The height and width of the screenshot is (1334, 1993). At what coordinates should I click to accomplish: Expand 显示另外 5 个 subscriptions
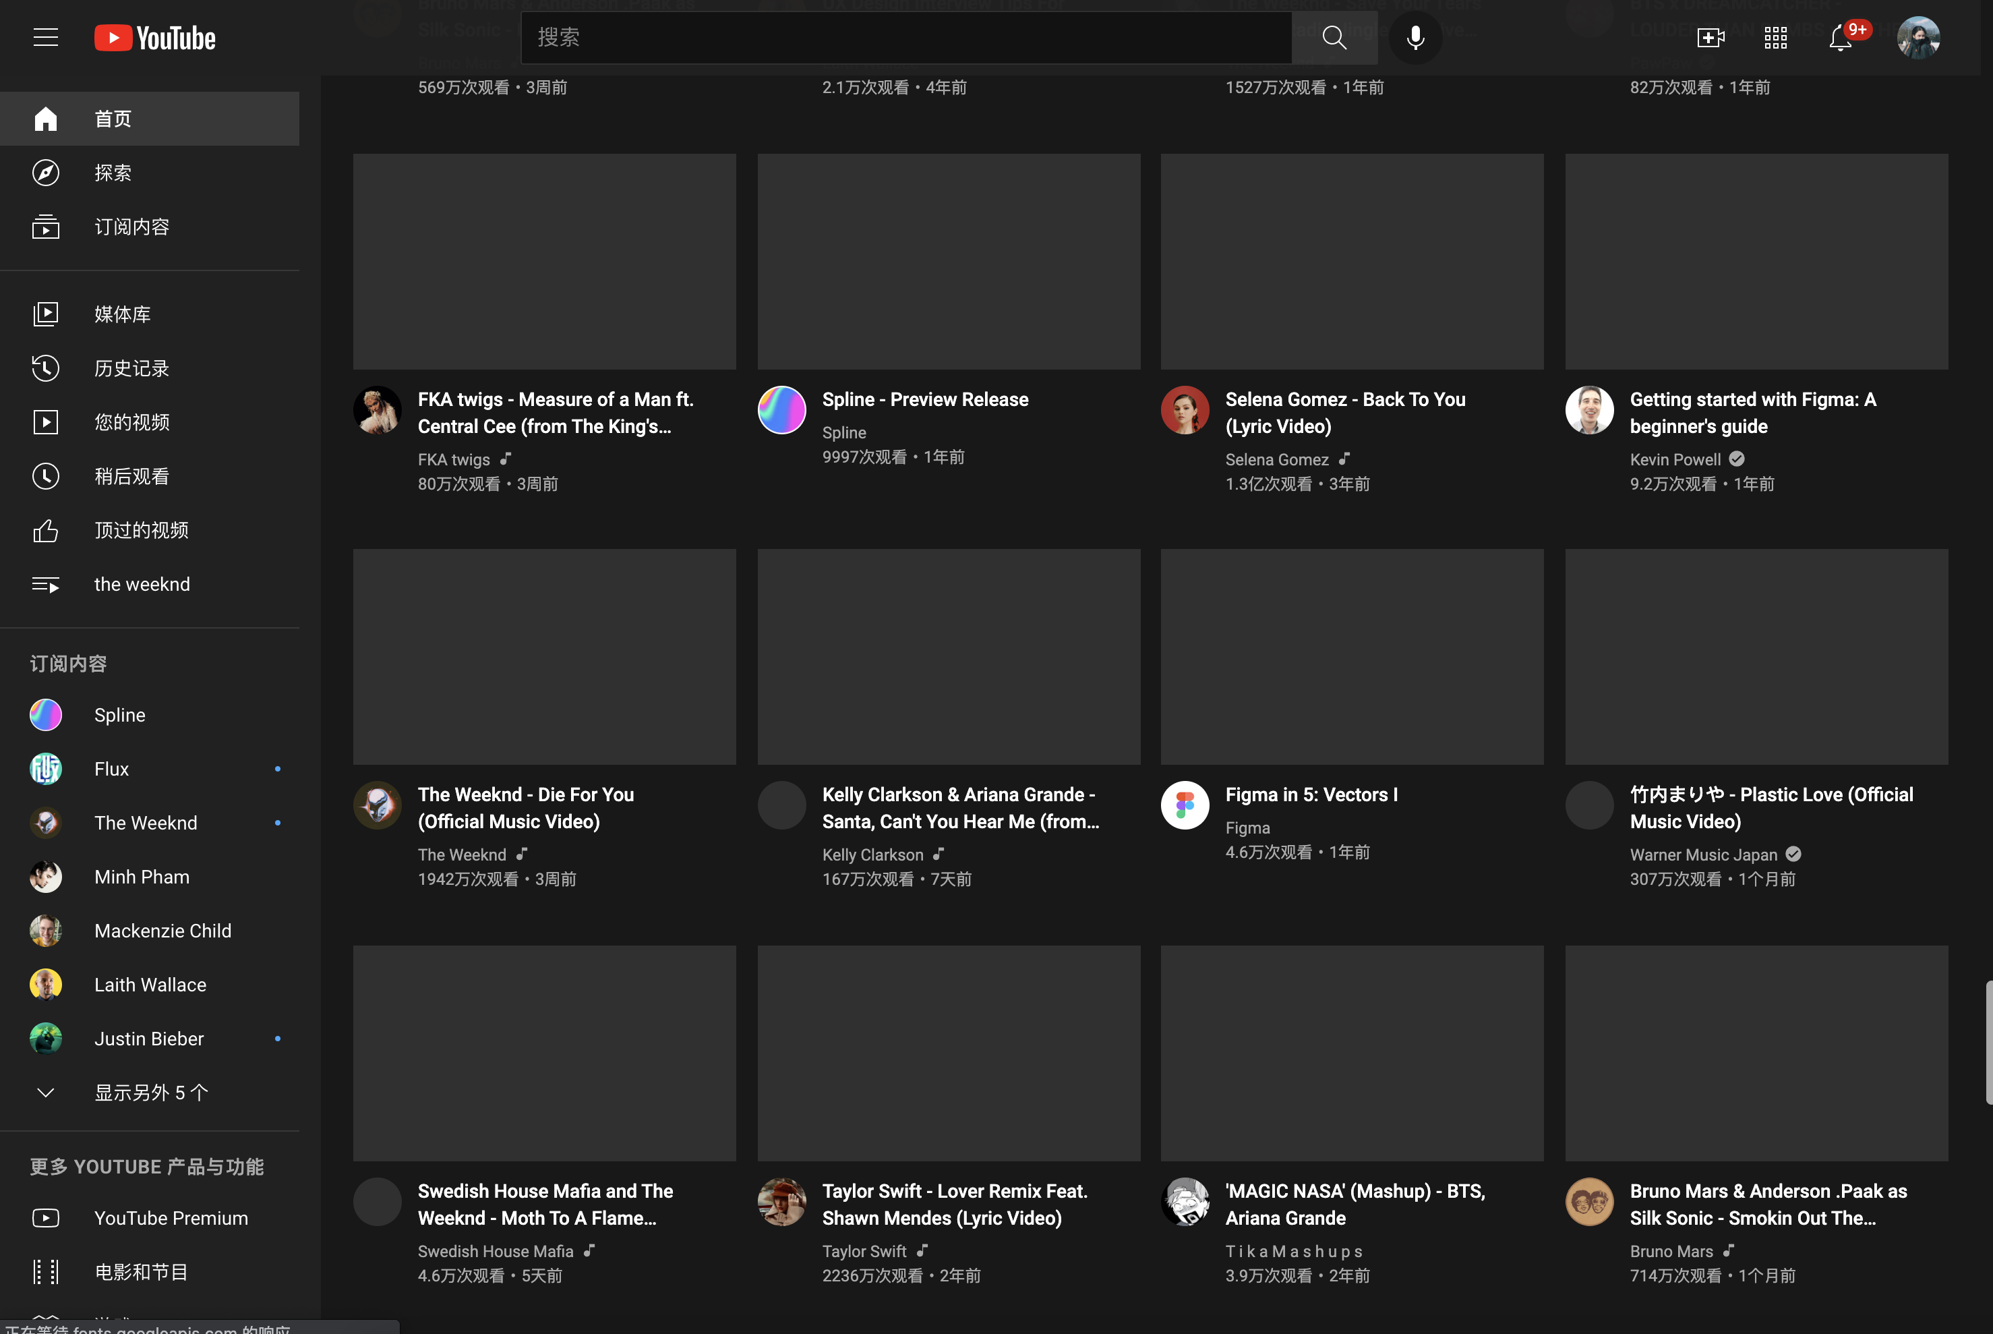[x=150, y=1093]
